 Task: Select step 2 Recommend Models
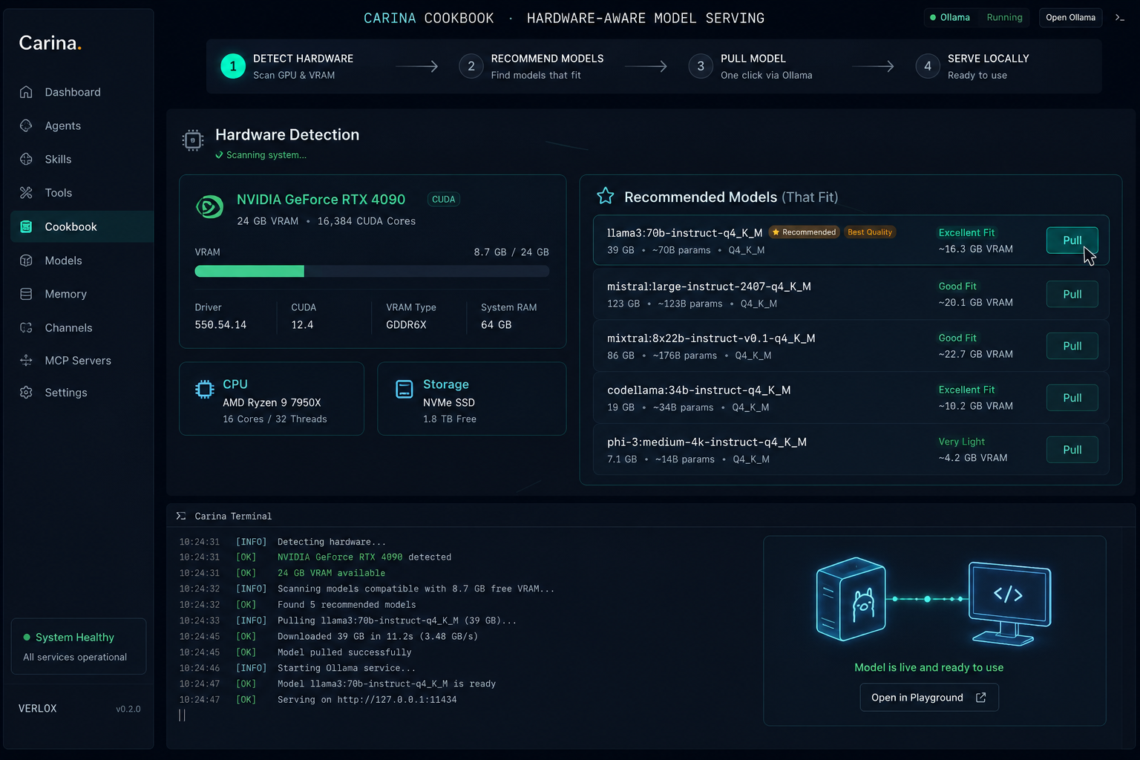tap(531, 66)
